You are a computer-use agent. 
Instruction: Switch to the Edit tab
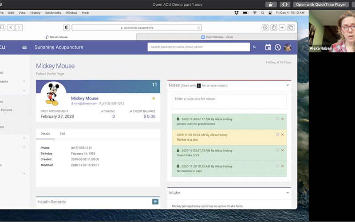[62, 134]
